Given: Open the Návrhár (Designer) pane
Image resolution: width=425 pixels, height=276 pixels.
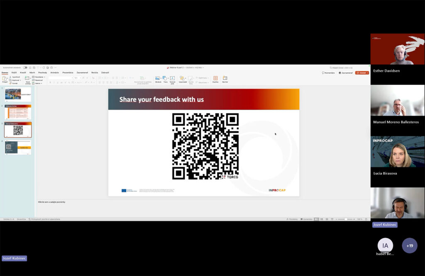Looking at the screenshot, I should pyautogui.click(x=225, y=78).
